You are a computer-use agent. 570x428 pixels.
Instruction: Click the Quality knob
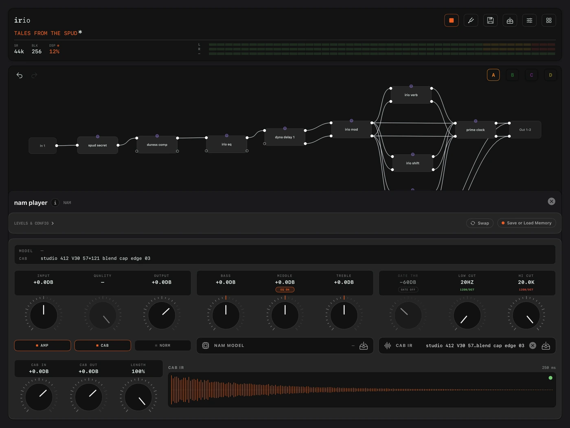click(x=103, y=315)
